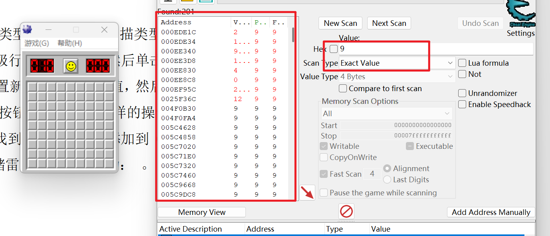Click the mine counter red LED display

(42, 66)
